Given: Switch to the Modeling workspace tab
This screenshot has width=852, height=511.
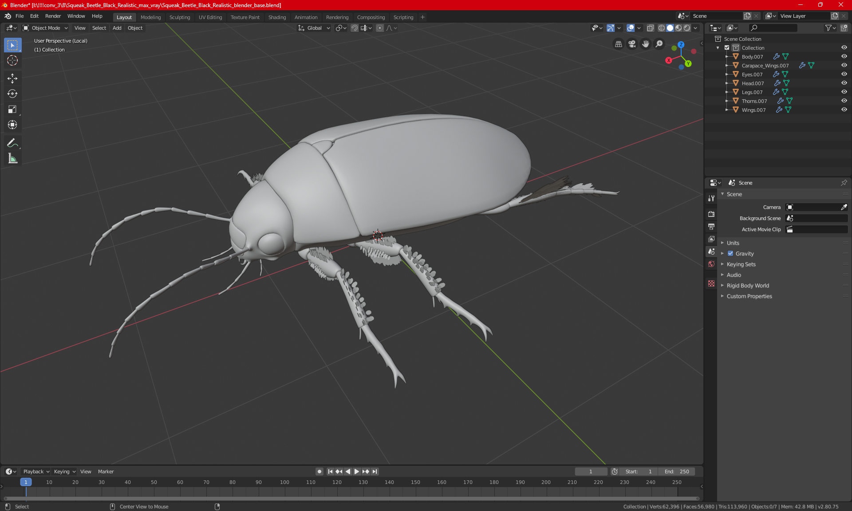Looking at the screenshot, I should tap(150, 17).
